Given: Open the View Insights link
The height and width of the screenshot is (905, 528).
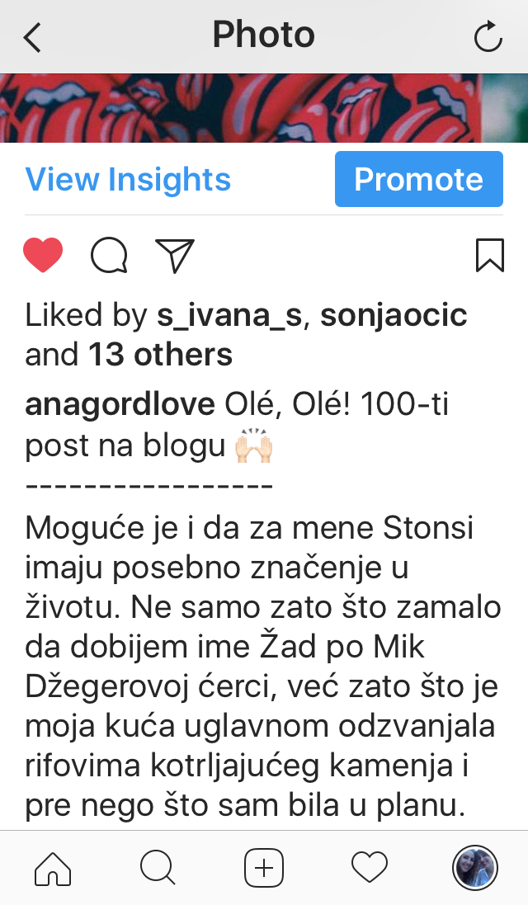Looking at the screenshot, I should pyautogui.click(x=128, y=179).
